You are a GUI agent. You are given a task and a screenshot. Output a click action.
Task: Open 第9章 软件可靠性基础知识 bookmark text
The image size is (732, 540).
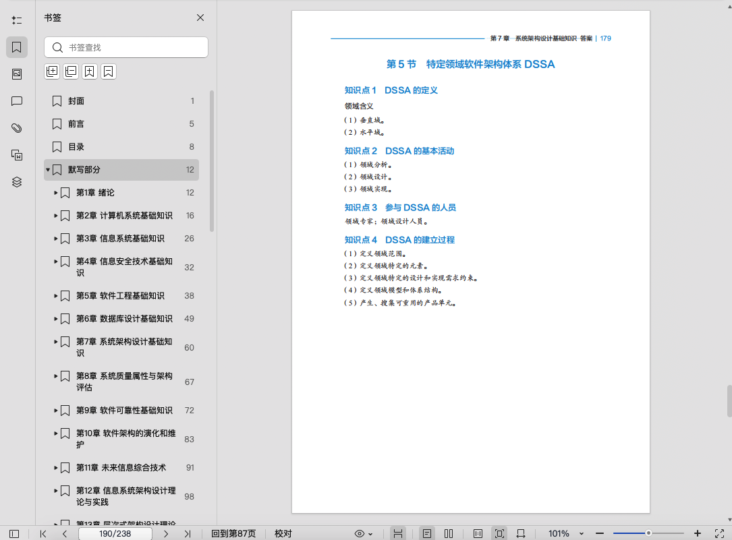click(124, 411)
